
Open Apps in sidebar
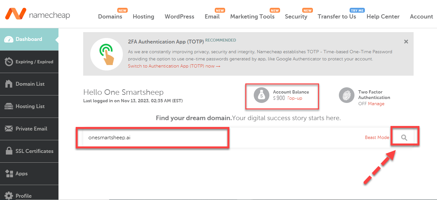(29, 173)
